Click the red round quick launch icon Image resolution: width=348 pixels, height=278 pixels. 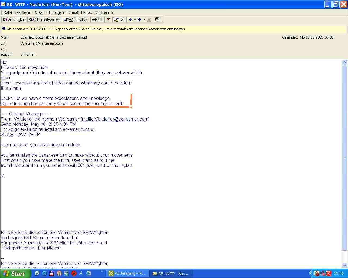[74, 273]
